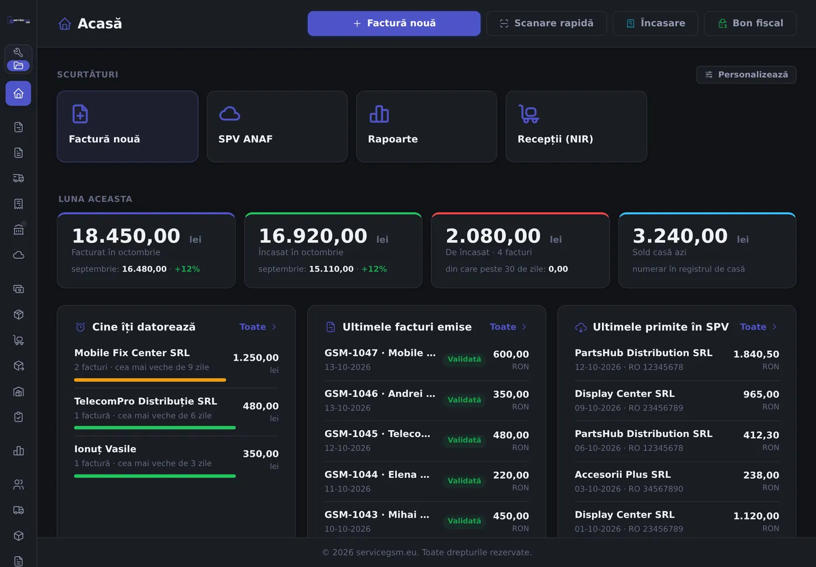Click the bank building sidebar icon
The image size is (816, 567).
(x=18, y=230)
